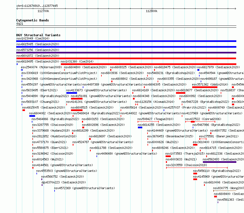
Task: Click the Cytogenetic Bands track title
Action: (x=33, y=20)
